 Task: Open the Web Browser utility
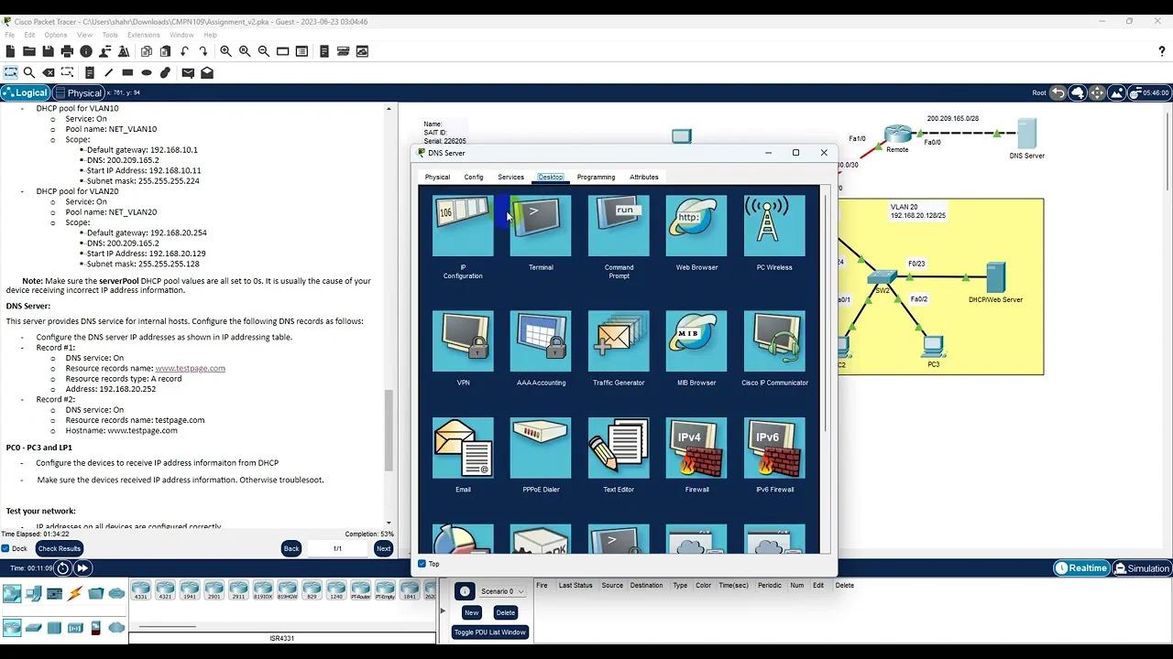click(696, 225)
